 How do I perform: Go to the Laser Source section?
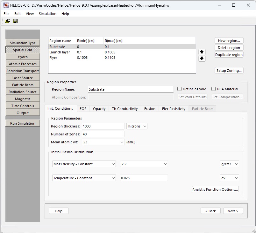point(23,78)
